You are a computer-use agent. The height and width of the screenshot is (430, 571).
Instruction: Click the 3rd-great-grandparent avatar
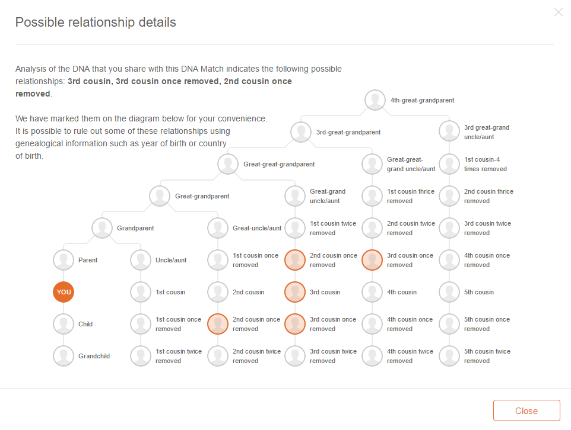click(301, 132)
